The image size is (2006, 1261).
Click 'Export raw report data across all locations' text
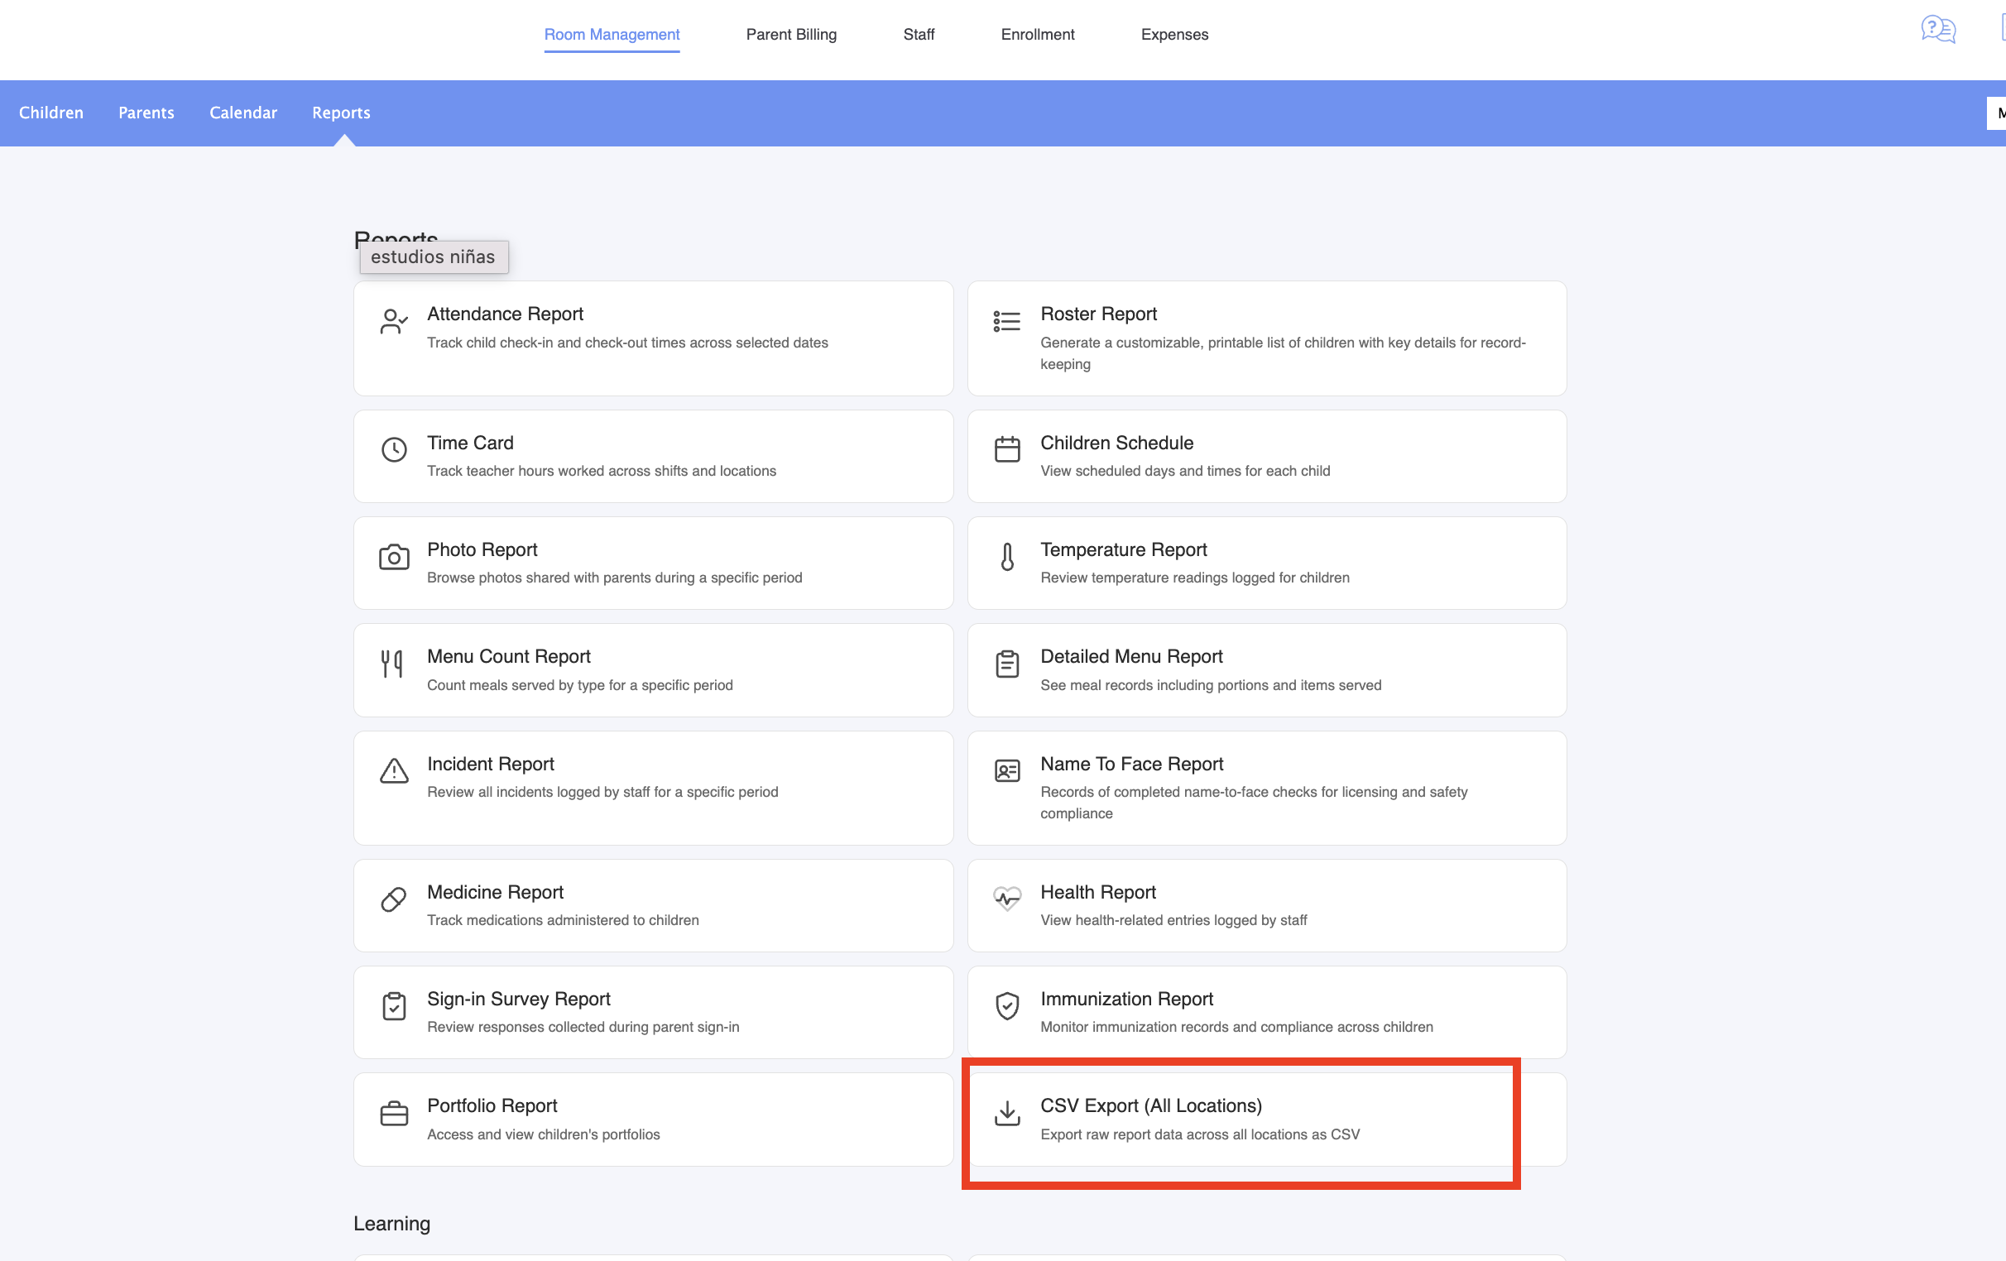coord(1200,1134)
